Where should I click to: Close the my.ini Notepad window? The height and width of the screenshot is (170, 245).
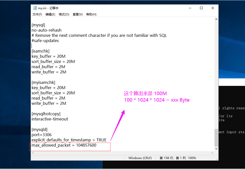click(x=213, y=8)
